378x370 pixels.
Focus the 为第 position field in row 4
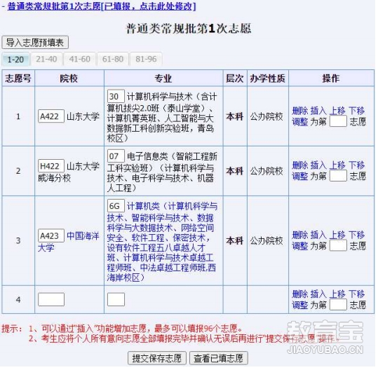pos(338,304)
